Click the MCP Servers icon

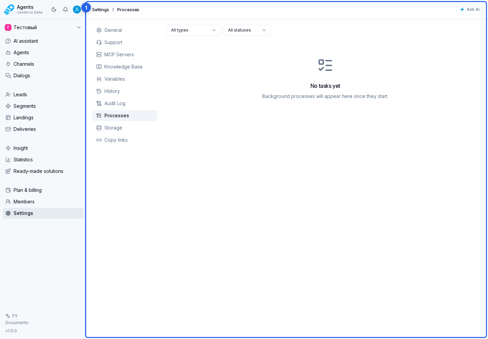point(99,55)
